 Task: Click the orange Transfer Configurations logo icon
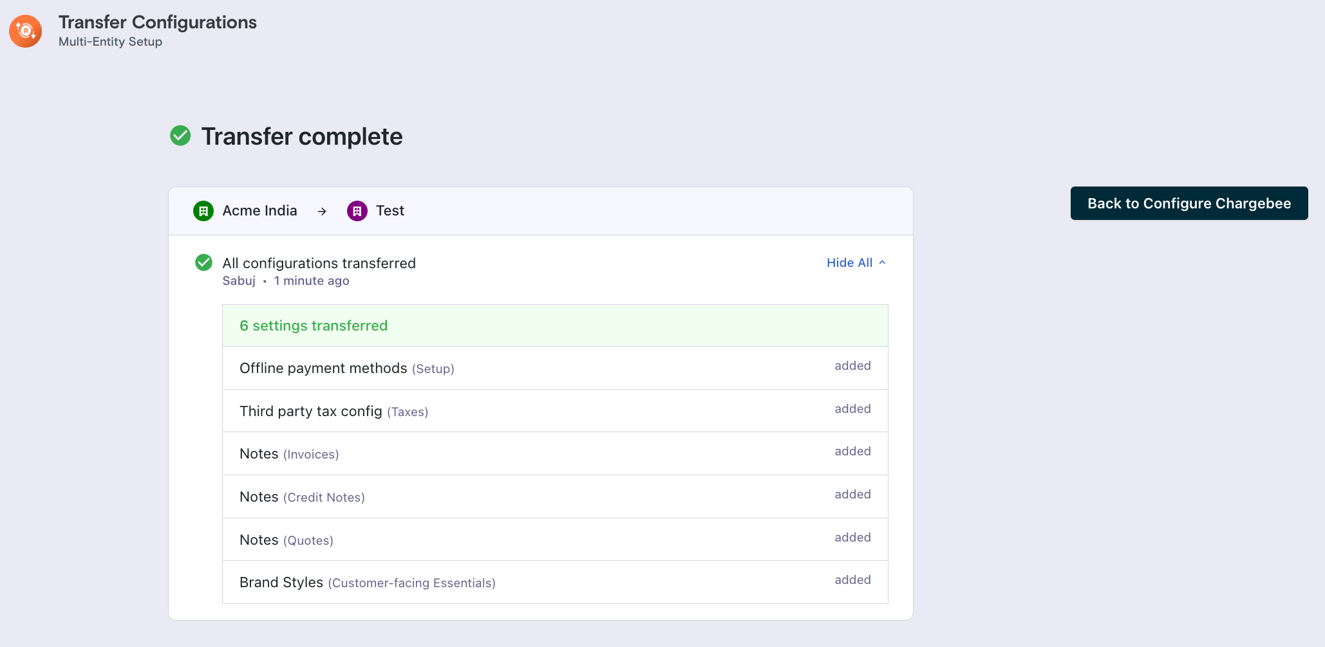point(26,31)
